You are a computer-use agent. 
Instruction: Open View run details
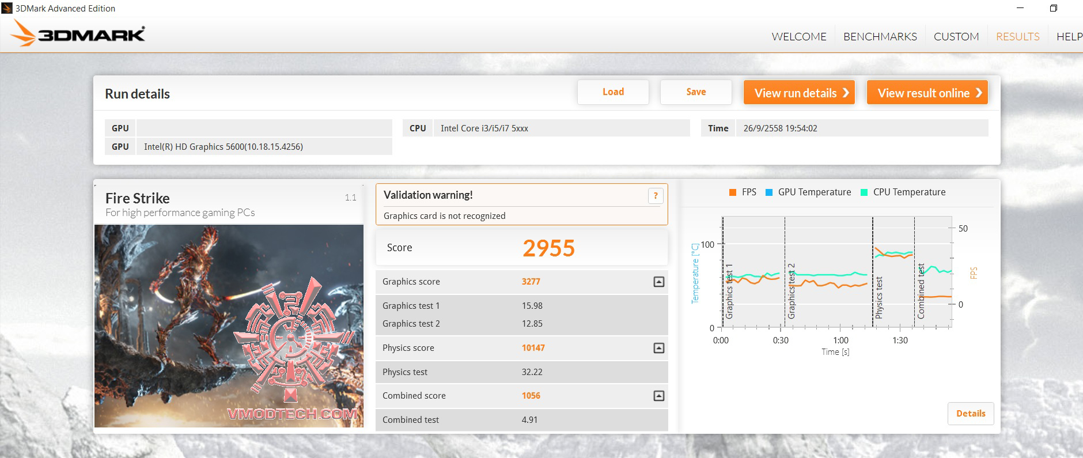click(x=799, y=93)
